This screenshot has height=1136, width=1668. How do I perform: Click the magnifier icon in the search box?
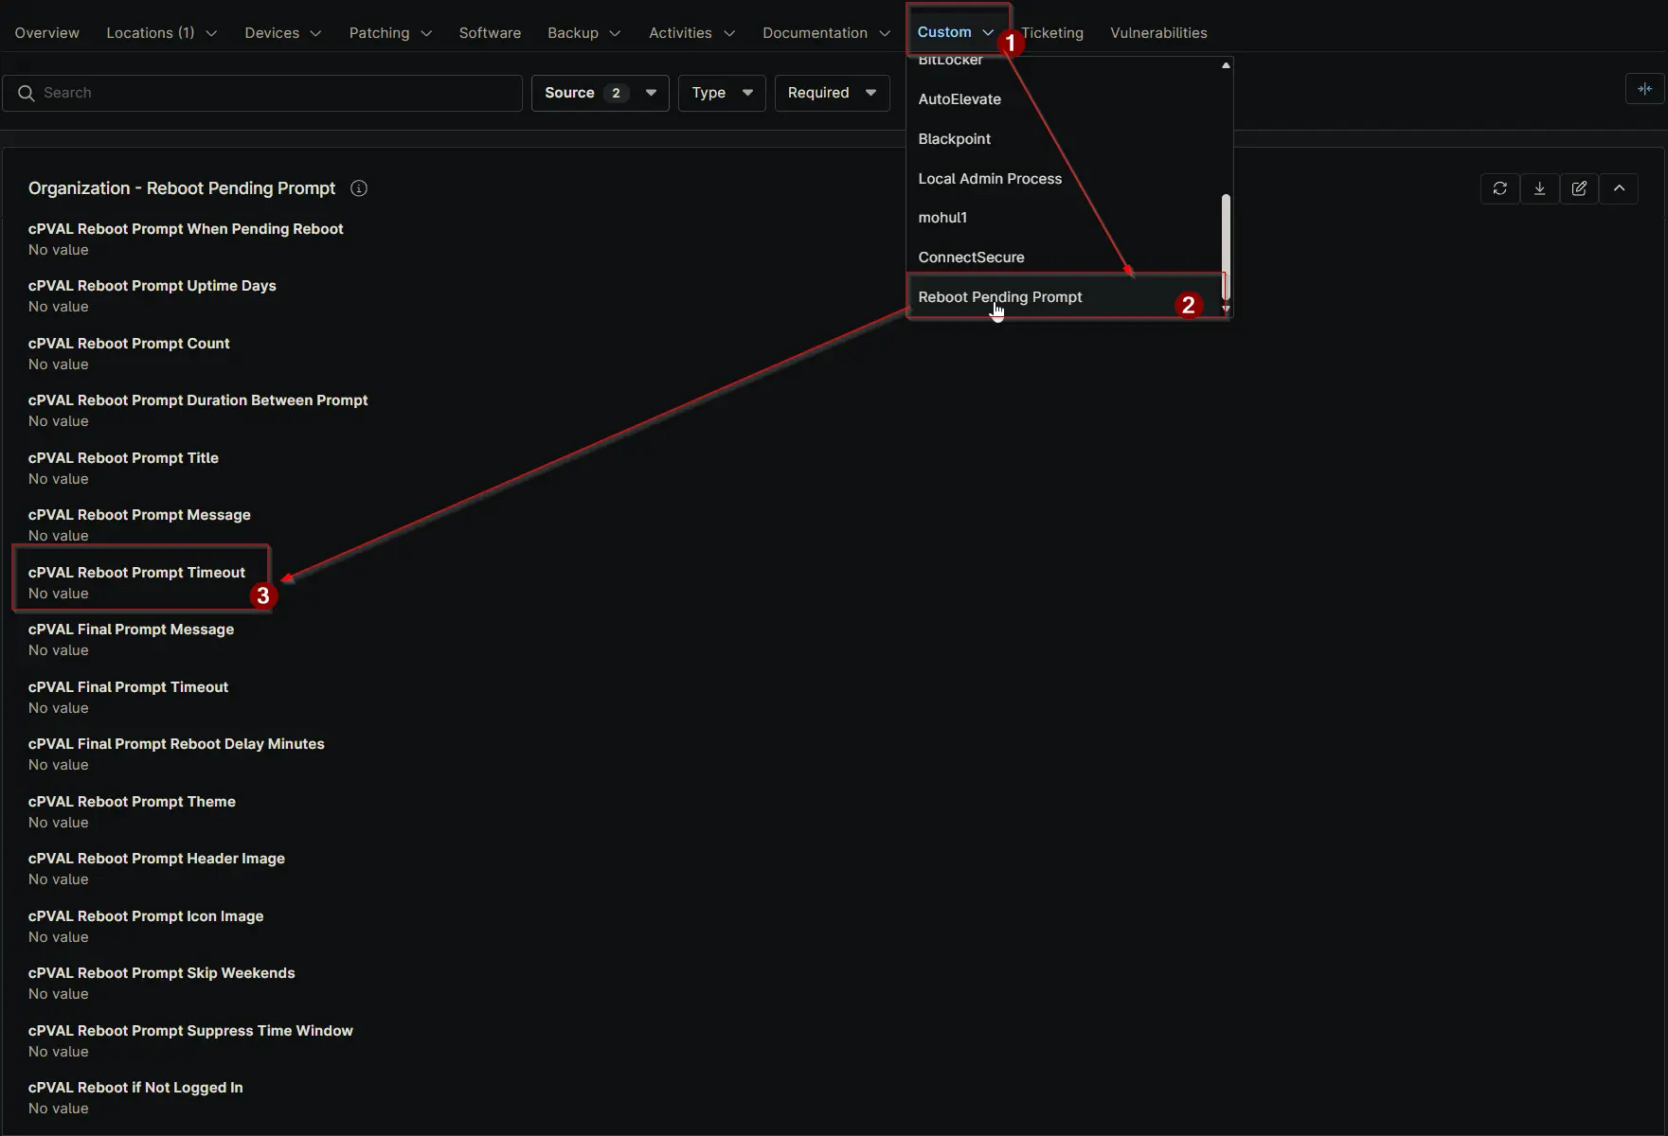pos(27,93)
